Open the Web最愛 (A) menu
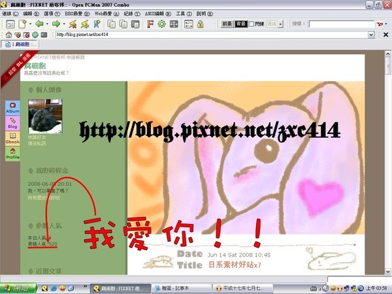The image size is (392, 294). 107,14
